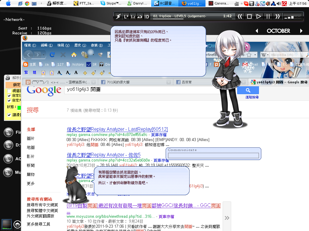Click the ID tag icon in player
Viewport: 309px width, 231px height.
point(146,17)
